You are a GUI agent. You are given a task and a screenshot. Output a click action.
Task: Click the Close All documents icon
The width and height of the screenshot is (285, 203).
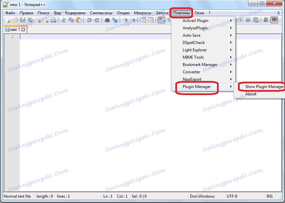click(x=46, y=20)
